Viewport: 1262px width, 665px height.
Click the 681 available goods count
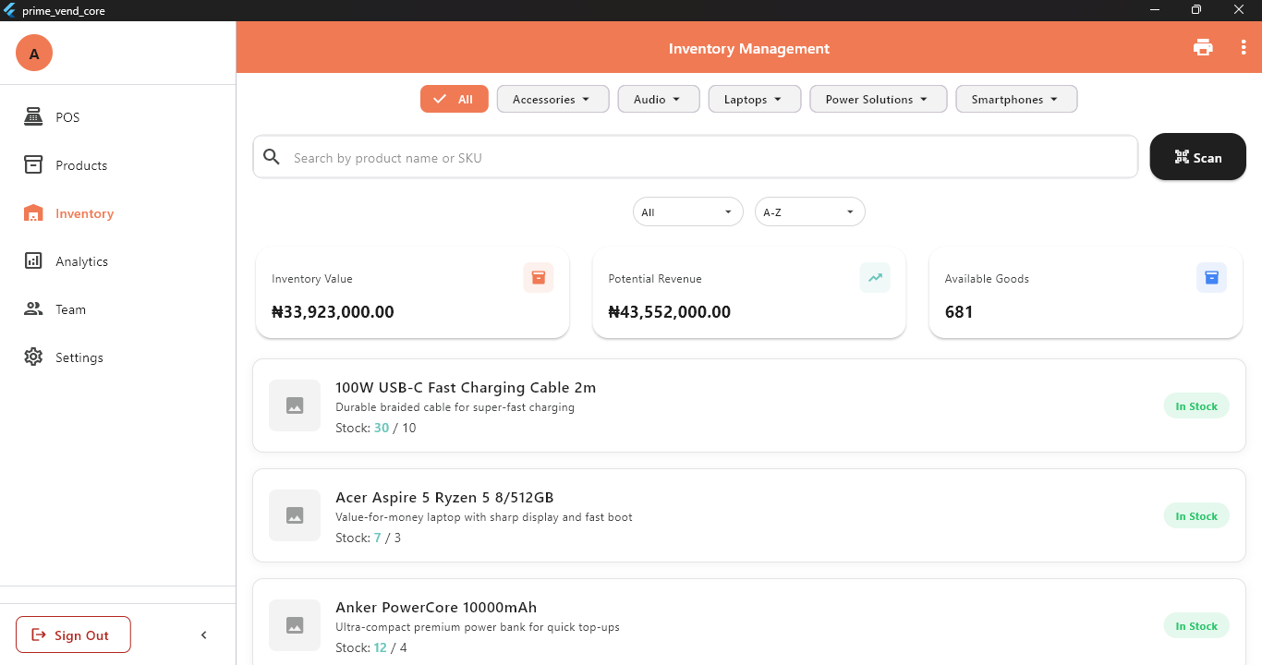click(959, 312)
